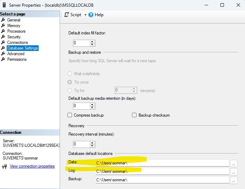Click the Script toolbar button
This screenshot has height=189, width=245.
coord(73,15)
